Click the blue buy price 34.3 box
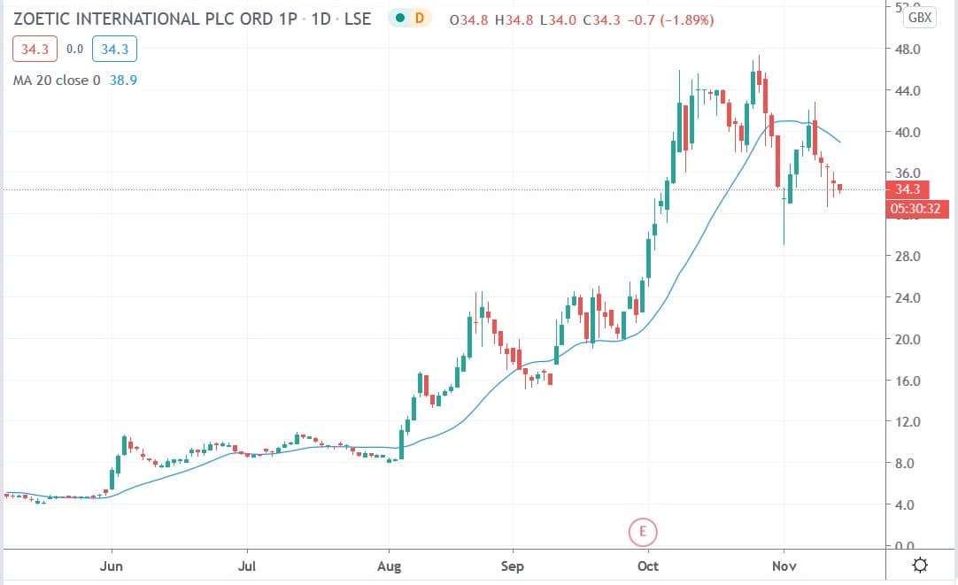Image resolution: width=958 pixels, height=585 pixels. [x=114, y=49]
